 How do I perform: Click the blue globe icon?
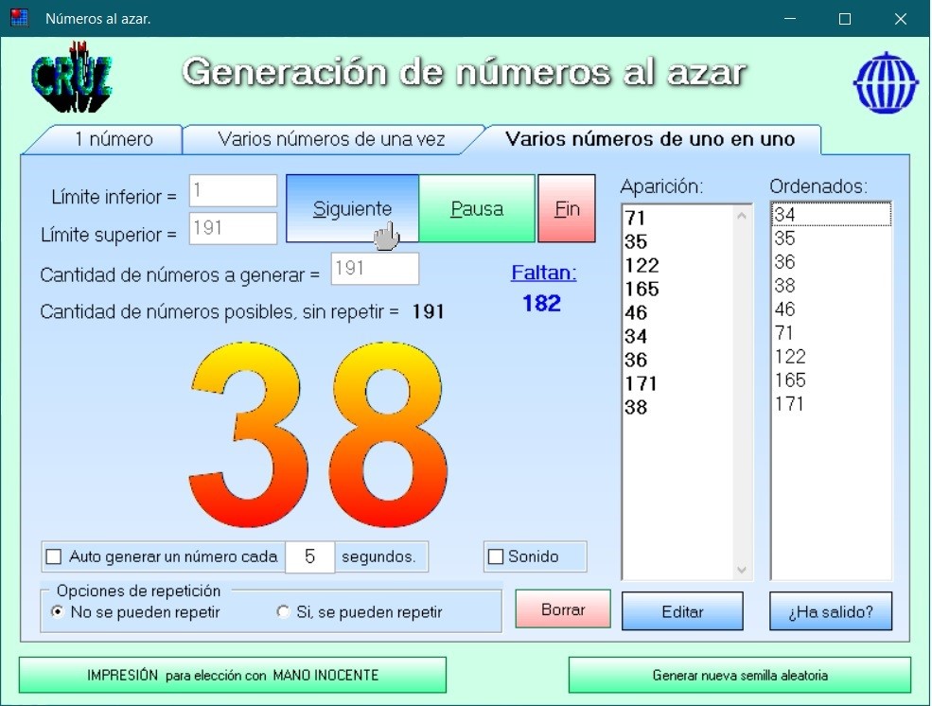tap(886, 82)
